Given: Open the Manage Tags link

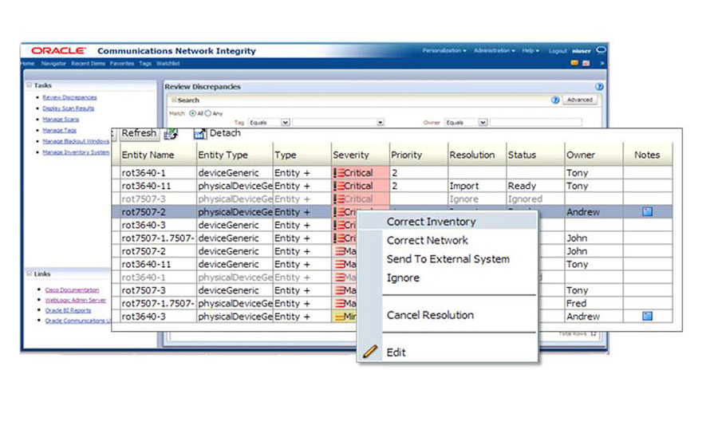Looking at the screenshot, I should click(59, 130).
